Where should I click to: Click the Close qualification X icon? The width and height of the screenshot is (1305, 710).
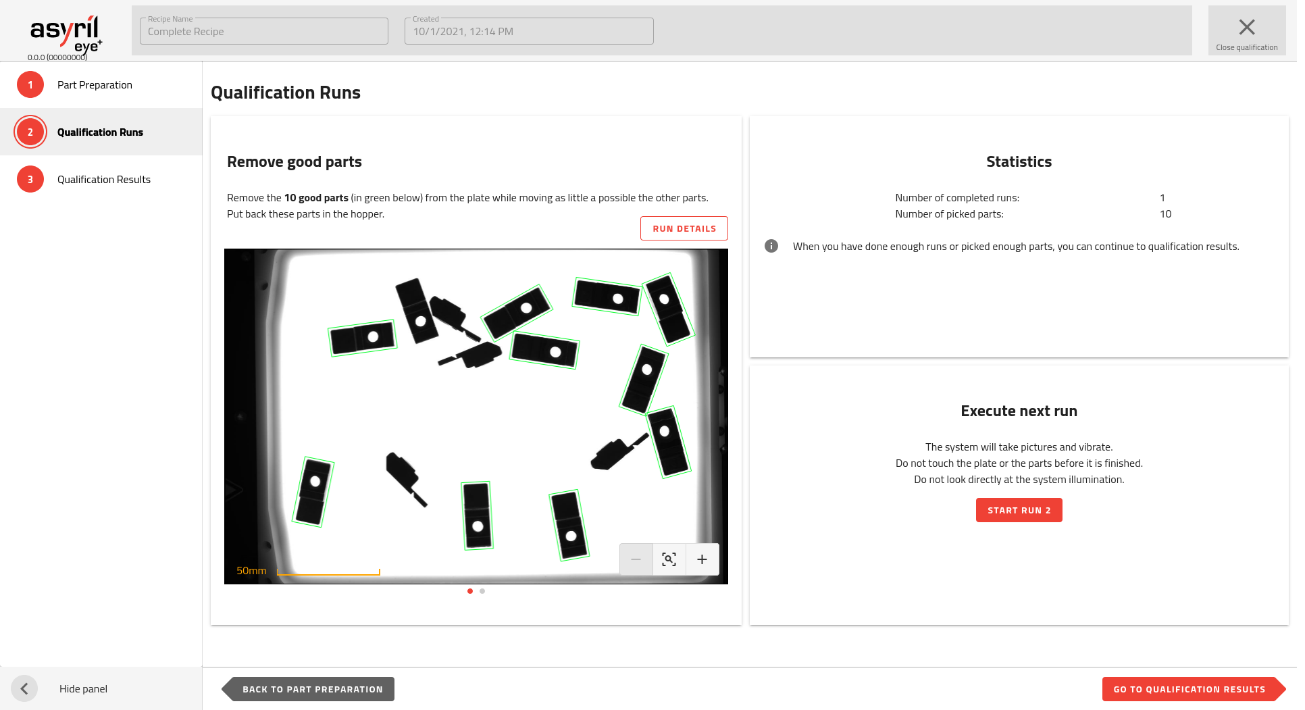click(x=1246, y=28)
